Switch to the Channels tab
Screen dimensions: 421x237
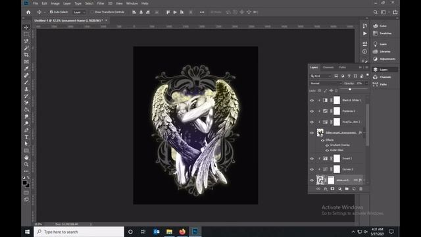tap(328, 67)
